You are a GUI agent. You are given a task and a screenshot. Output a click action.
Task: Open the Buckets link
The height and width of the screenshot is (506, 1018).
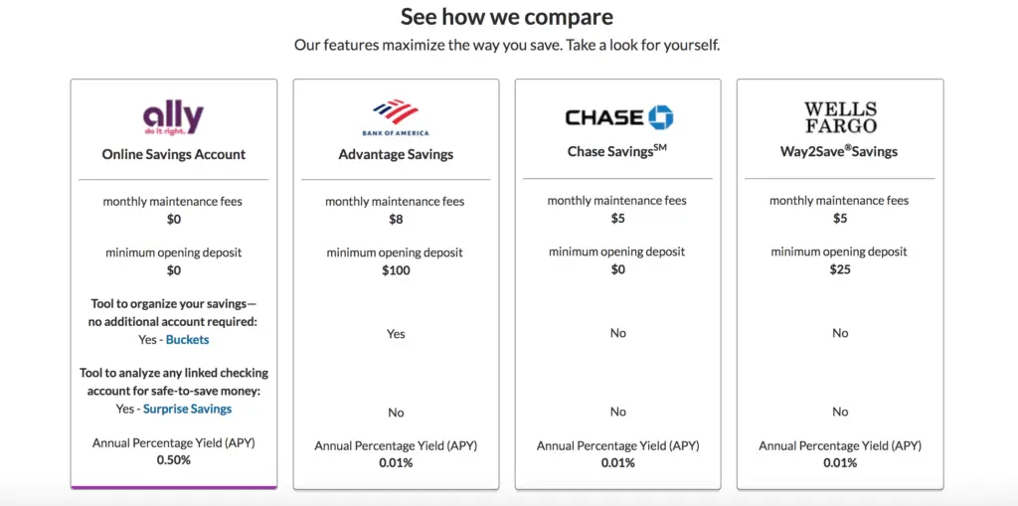pyautogui.click(x=188, y=340)
